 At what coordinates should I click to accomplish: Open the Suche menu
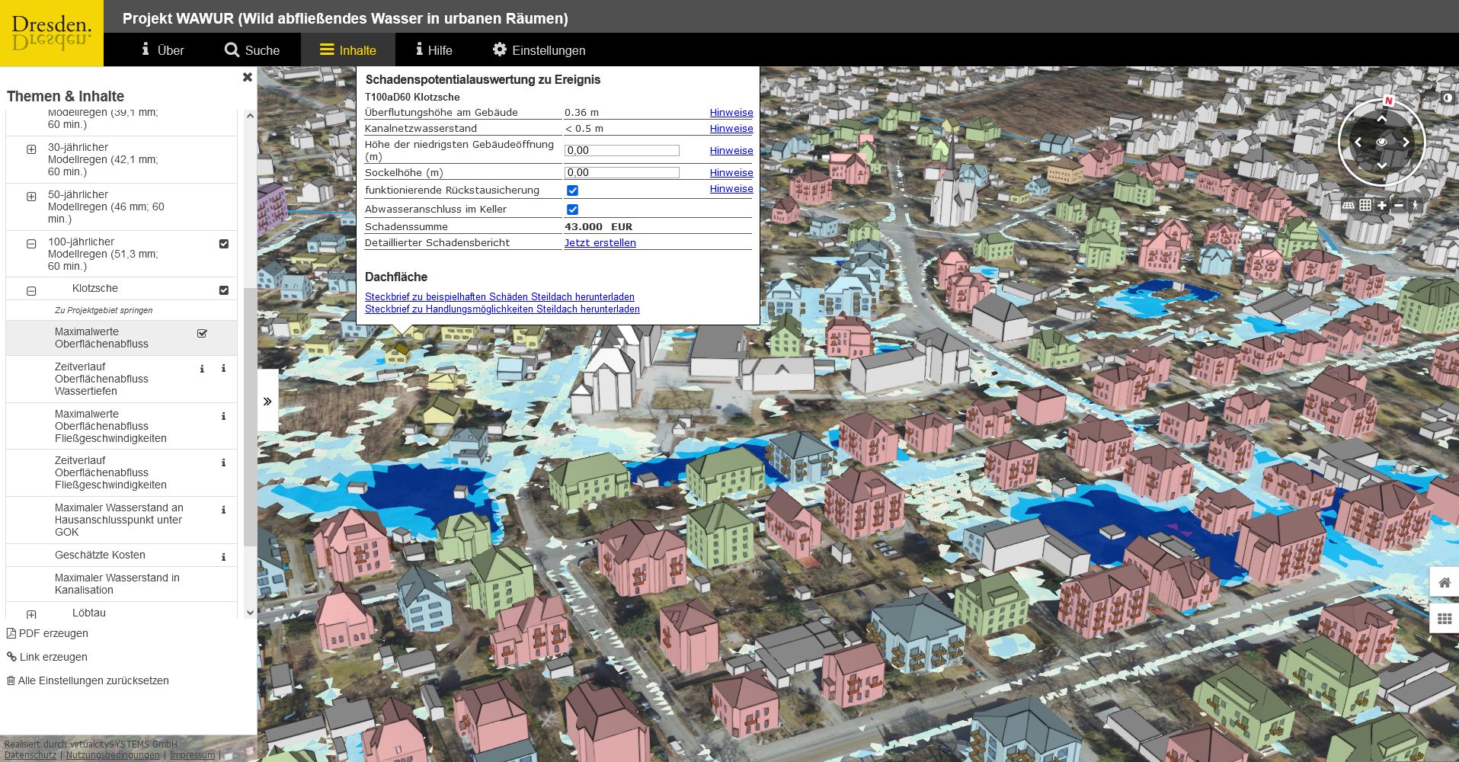(x=252, y=50)
